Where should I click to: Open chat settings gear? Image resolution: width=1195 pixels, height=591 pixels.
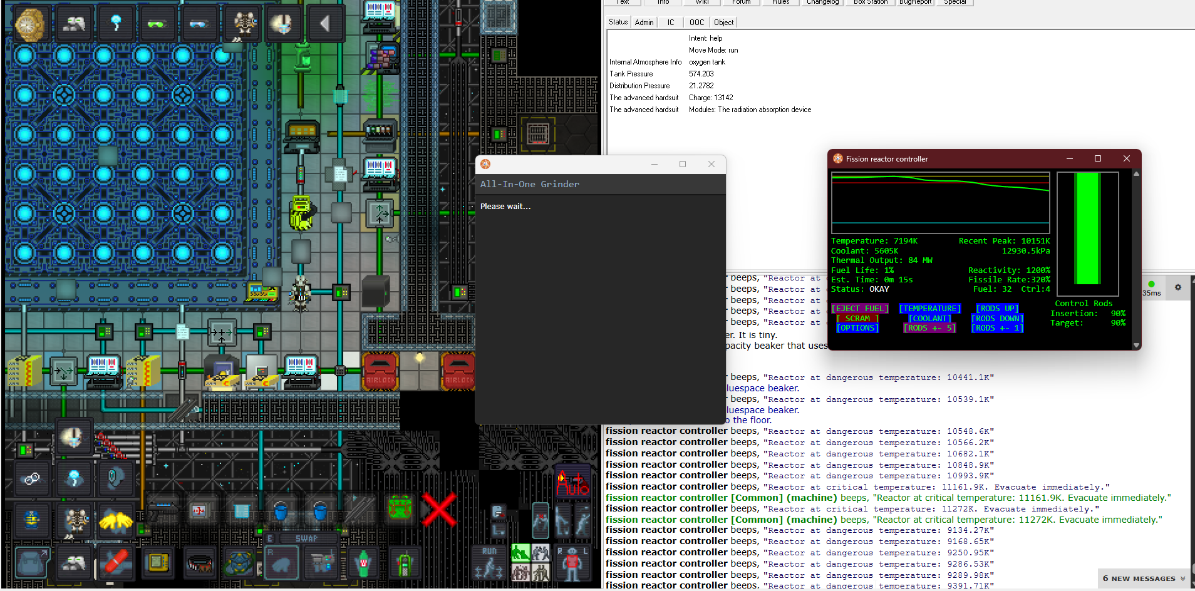[x=1178, y=287]
